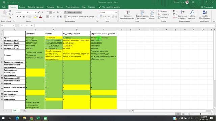
Task: Switch to Данные tab
Action: [60, 7]
